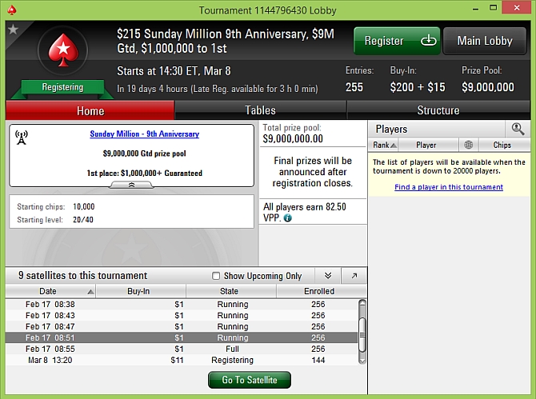Click Find a player in this tournament
The image size is (536, 399).
pyautogui.click(x=449, y=187)
